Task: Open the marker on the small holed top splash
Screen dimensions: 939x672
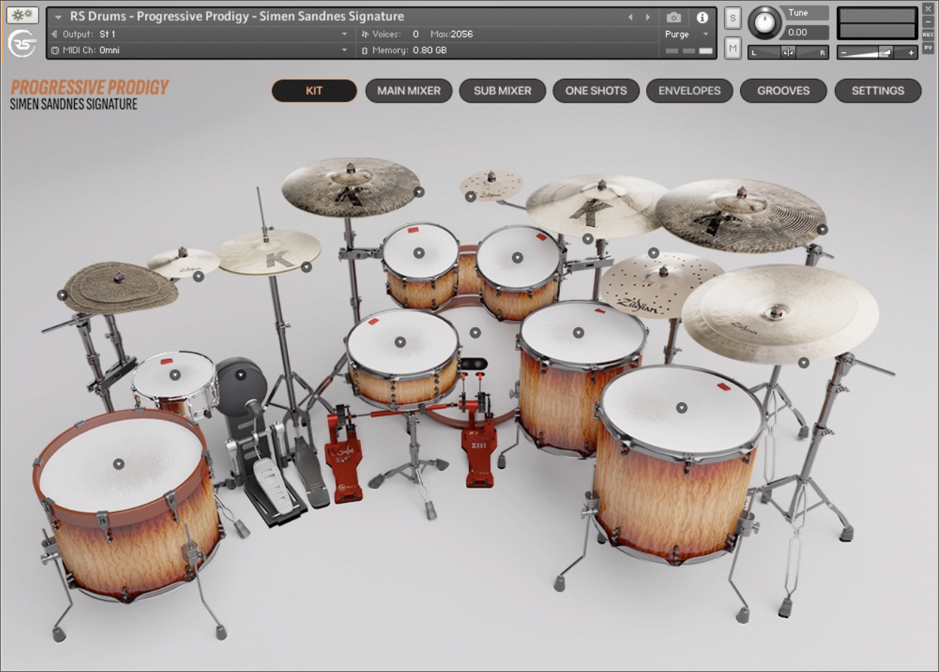Action: coord(470,196)
